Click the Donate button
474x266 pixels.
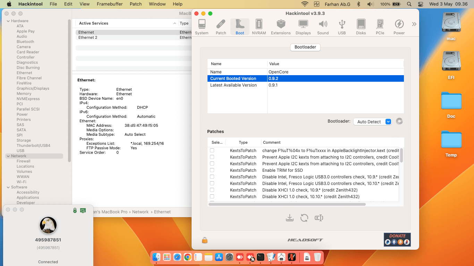pyautogui.click(x=397, y=239)
